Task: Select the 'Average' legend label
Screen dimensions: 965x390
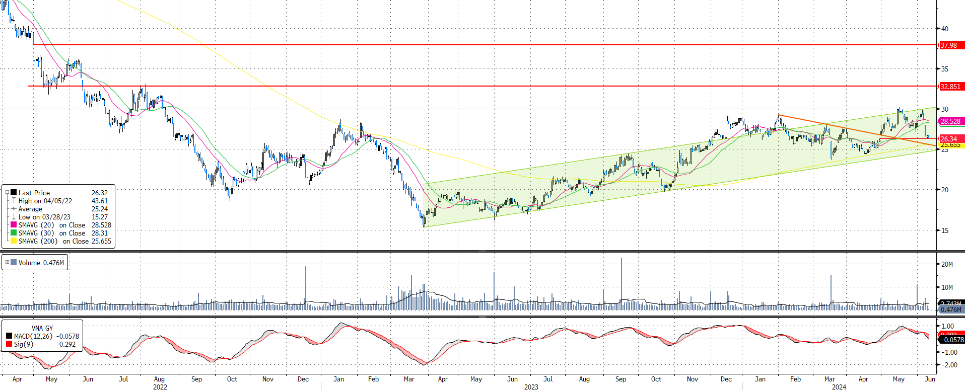Action: (x=30, y=209)
